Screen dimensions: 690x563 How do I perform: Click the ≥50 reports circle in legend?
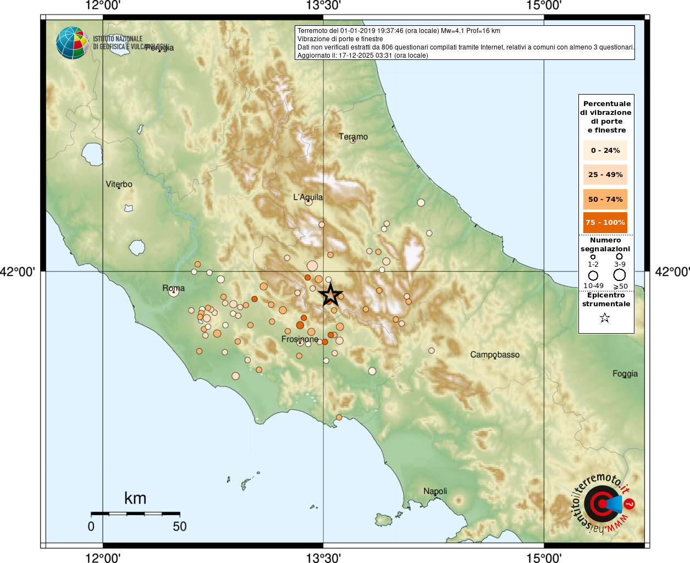point(620,275)
